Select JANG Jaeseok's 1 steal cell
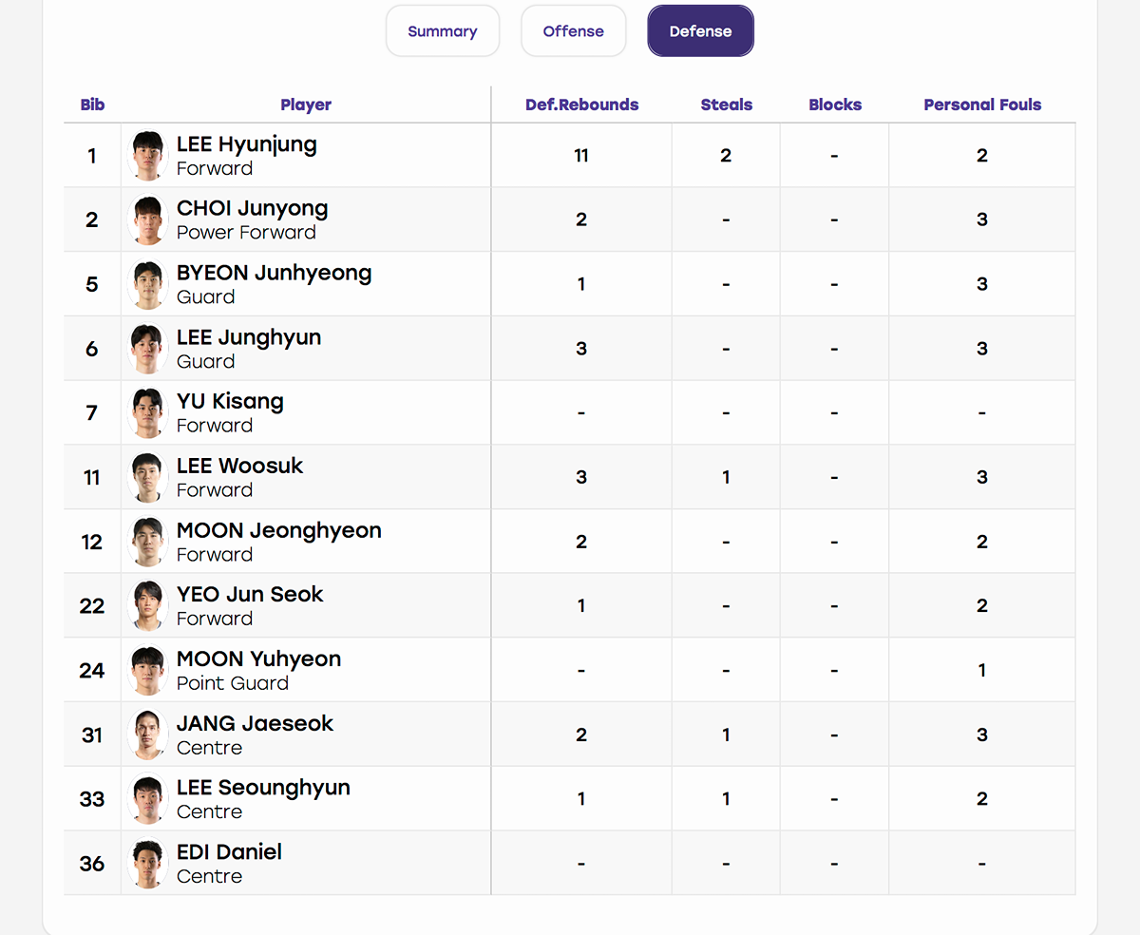 726,735
